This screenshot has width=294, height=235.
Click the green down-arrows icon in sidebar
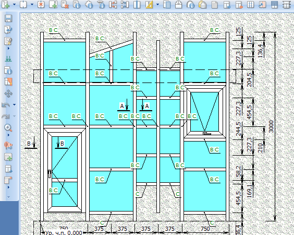point(8,59)
